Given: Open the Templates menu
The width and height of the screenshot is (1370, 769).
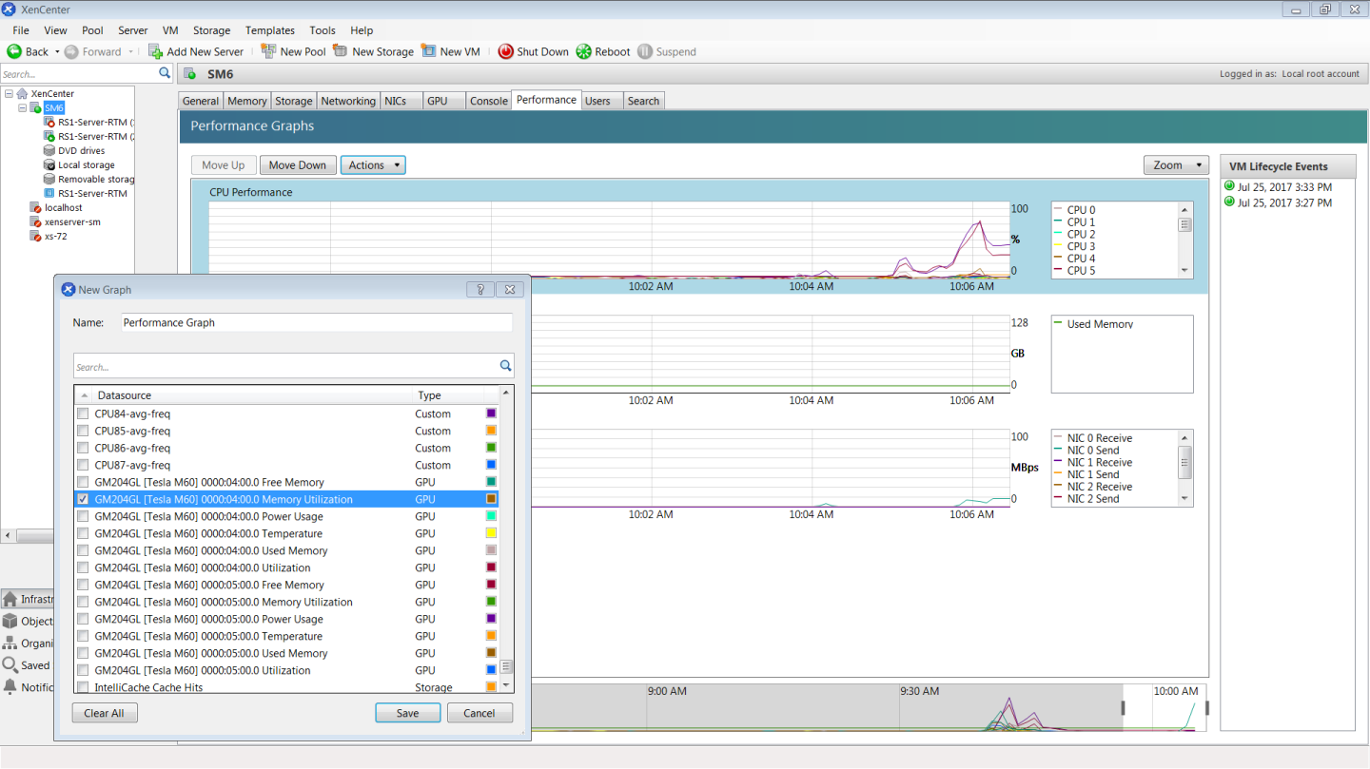Looking at the screenshot, I should pyautogui.click(x=269, y=29).
